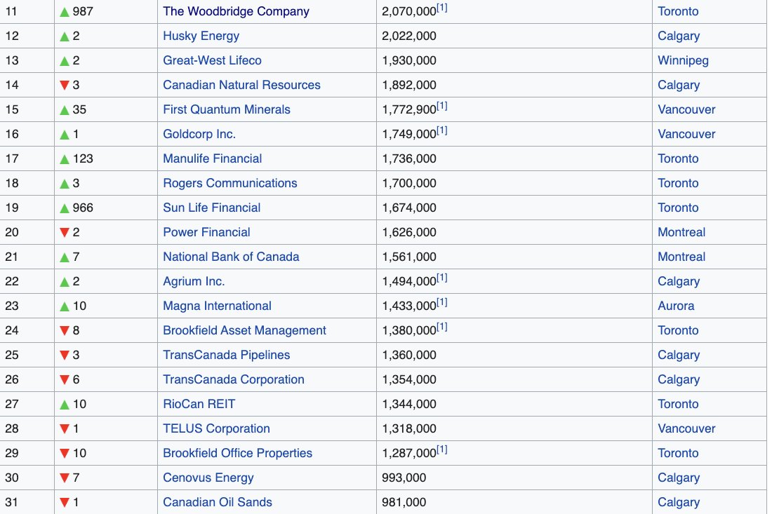Click red down arrow in TransCanada Corporation row
This screenshot has height=514, width=772.
point(65,380)
